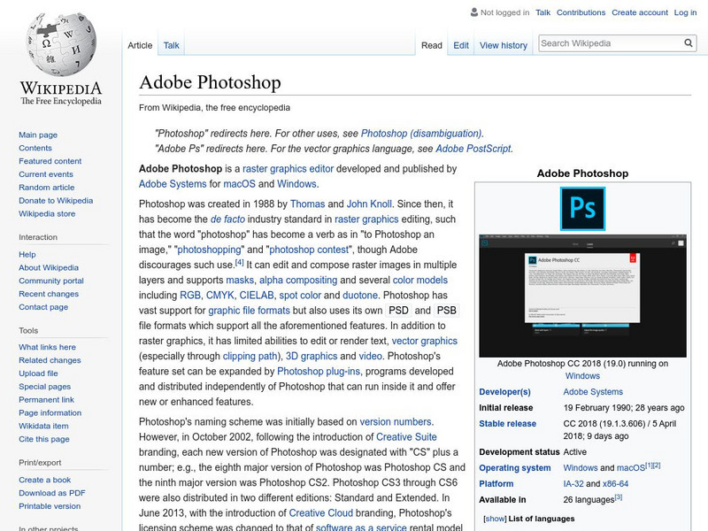
Task: Click What links here
Action: point(47,347)
